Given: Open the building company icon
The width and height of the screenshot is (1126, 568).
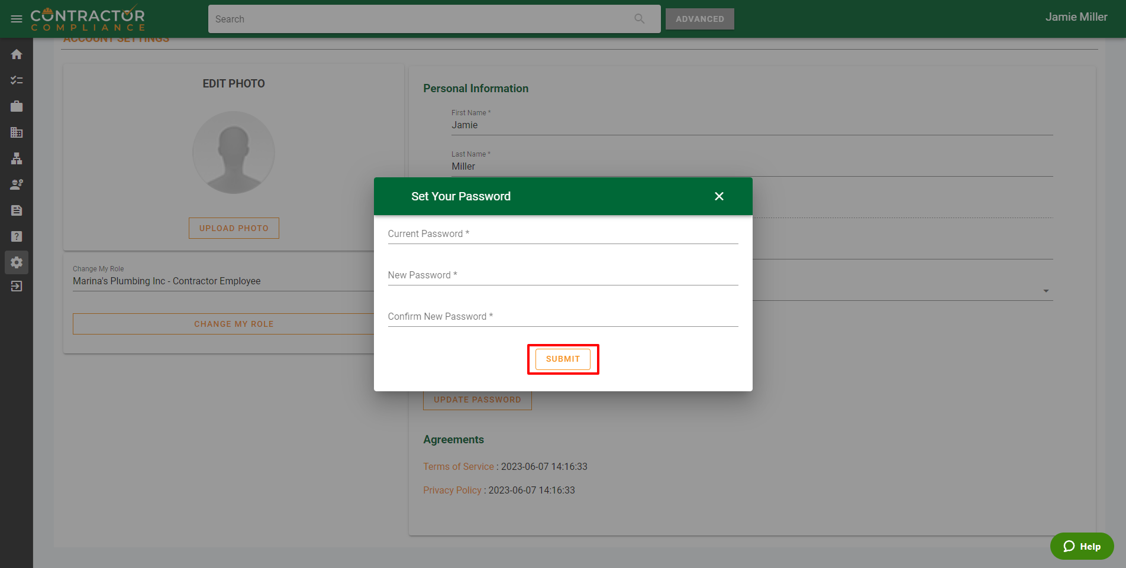Looking at the screenshot, I should 17,132.
